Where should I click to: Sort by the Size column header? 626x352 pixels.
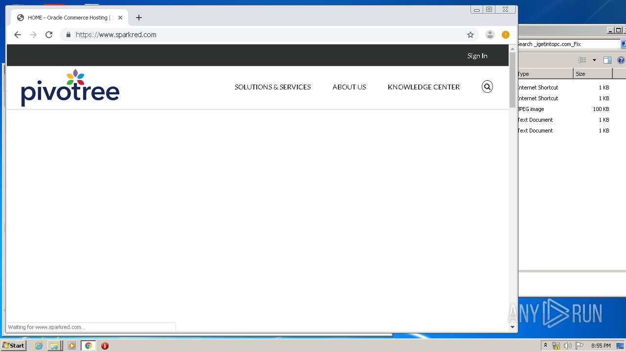(x=593, y=74)
